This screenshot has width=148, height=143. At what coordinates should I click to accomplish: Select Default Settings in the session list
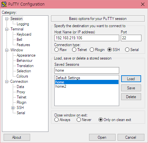click(x=87, y=78)
